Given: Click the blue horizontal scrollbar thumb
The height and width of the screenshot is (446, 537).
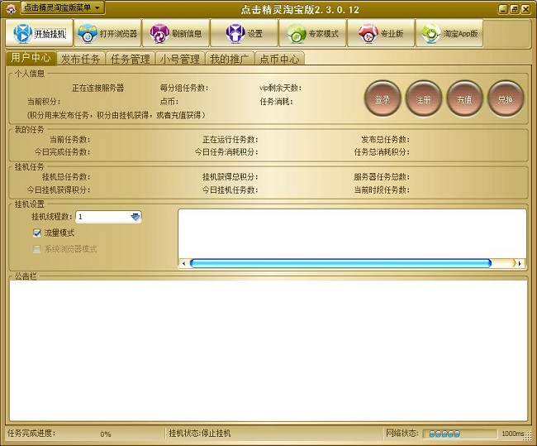Looking at the screenshot, I should [340, 263].
